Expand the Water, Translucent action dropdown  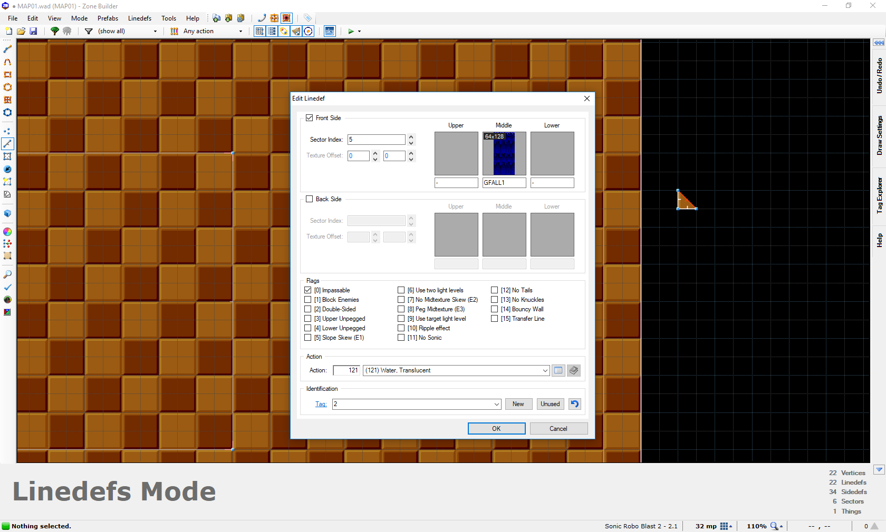pos(545,370)
